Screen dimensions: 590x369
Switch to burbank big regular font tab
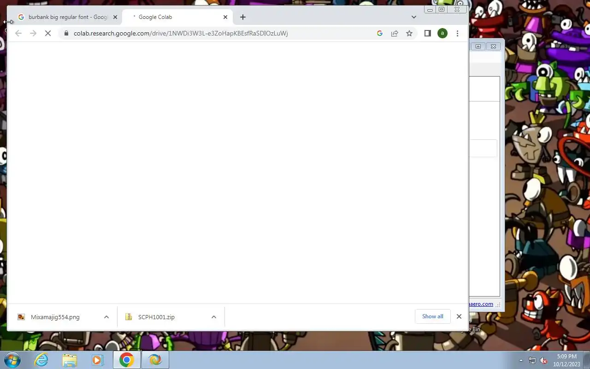(x=68, y=17)
